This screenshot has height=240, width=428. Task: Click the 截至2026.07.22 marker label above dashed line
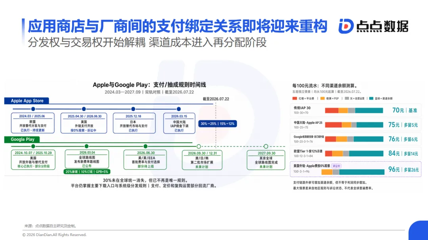216,99
